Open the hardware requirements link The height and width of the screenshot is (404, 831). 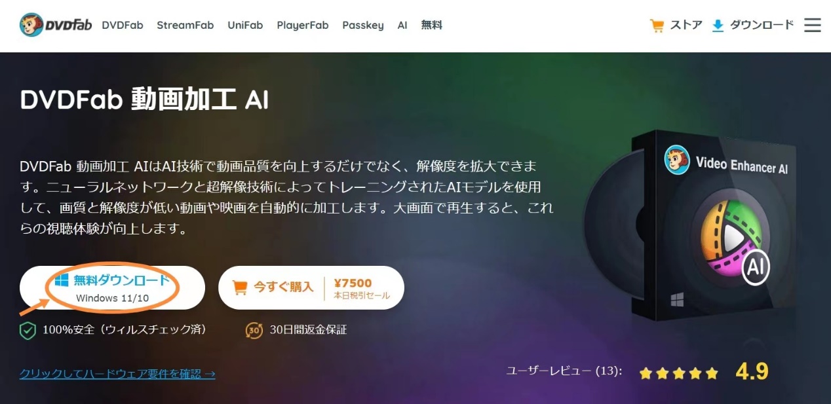(x=117, y=374)
